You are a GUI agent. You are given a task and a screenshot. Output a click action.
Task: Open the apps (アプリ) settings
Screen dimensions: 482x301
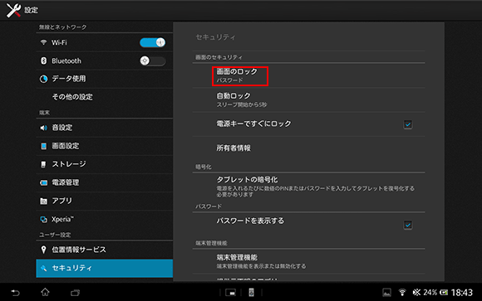coord(105,201)
